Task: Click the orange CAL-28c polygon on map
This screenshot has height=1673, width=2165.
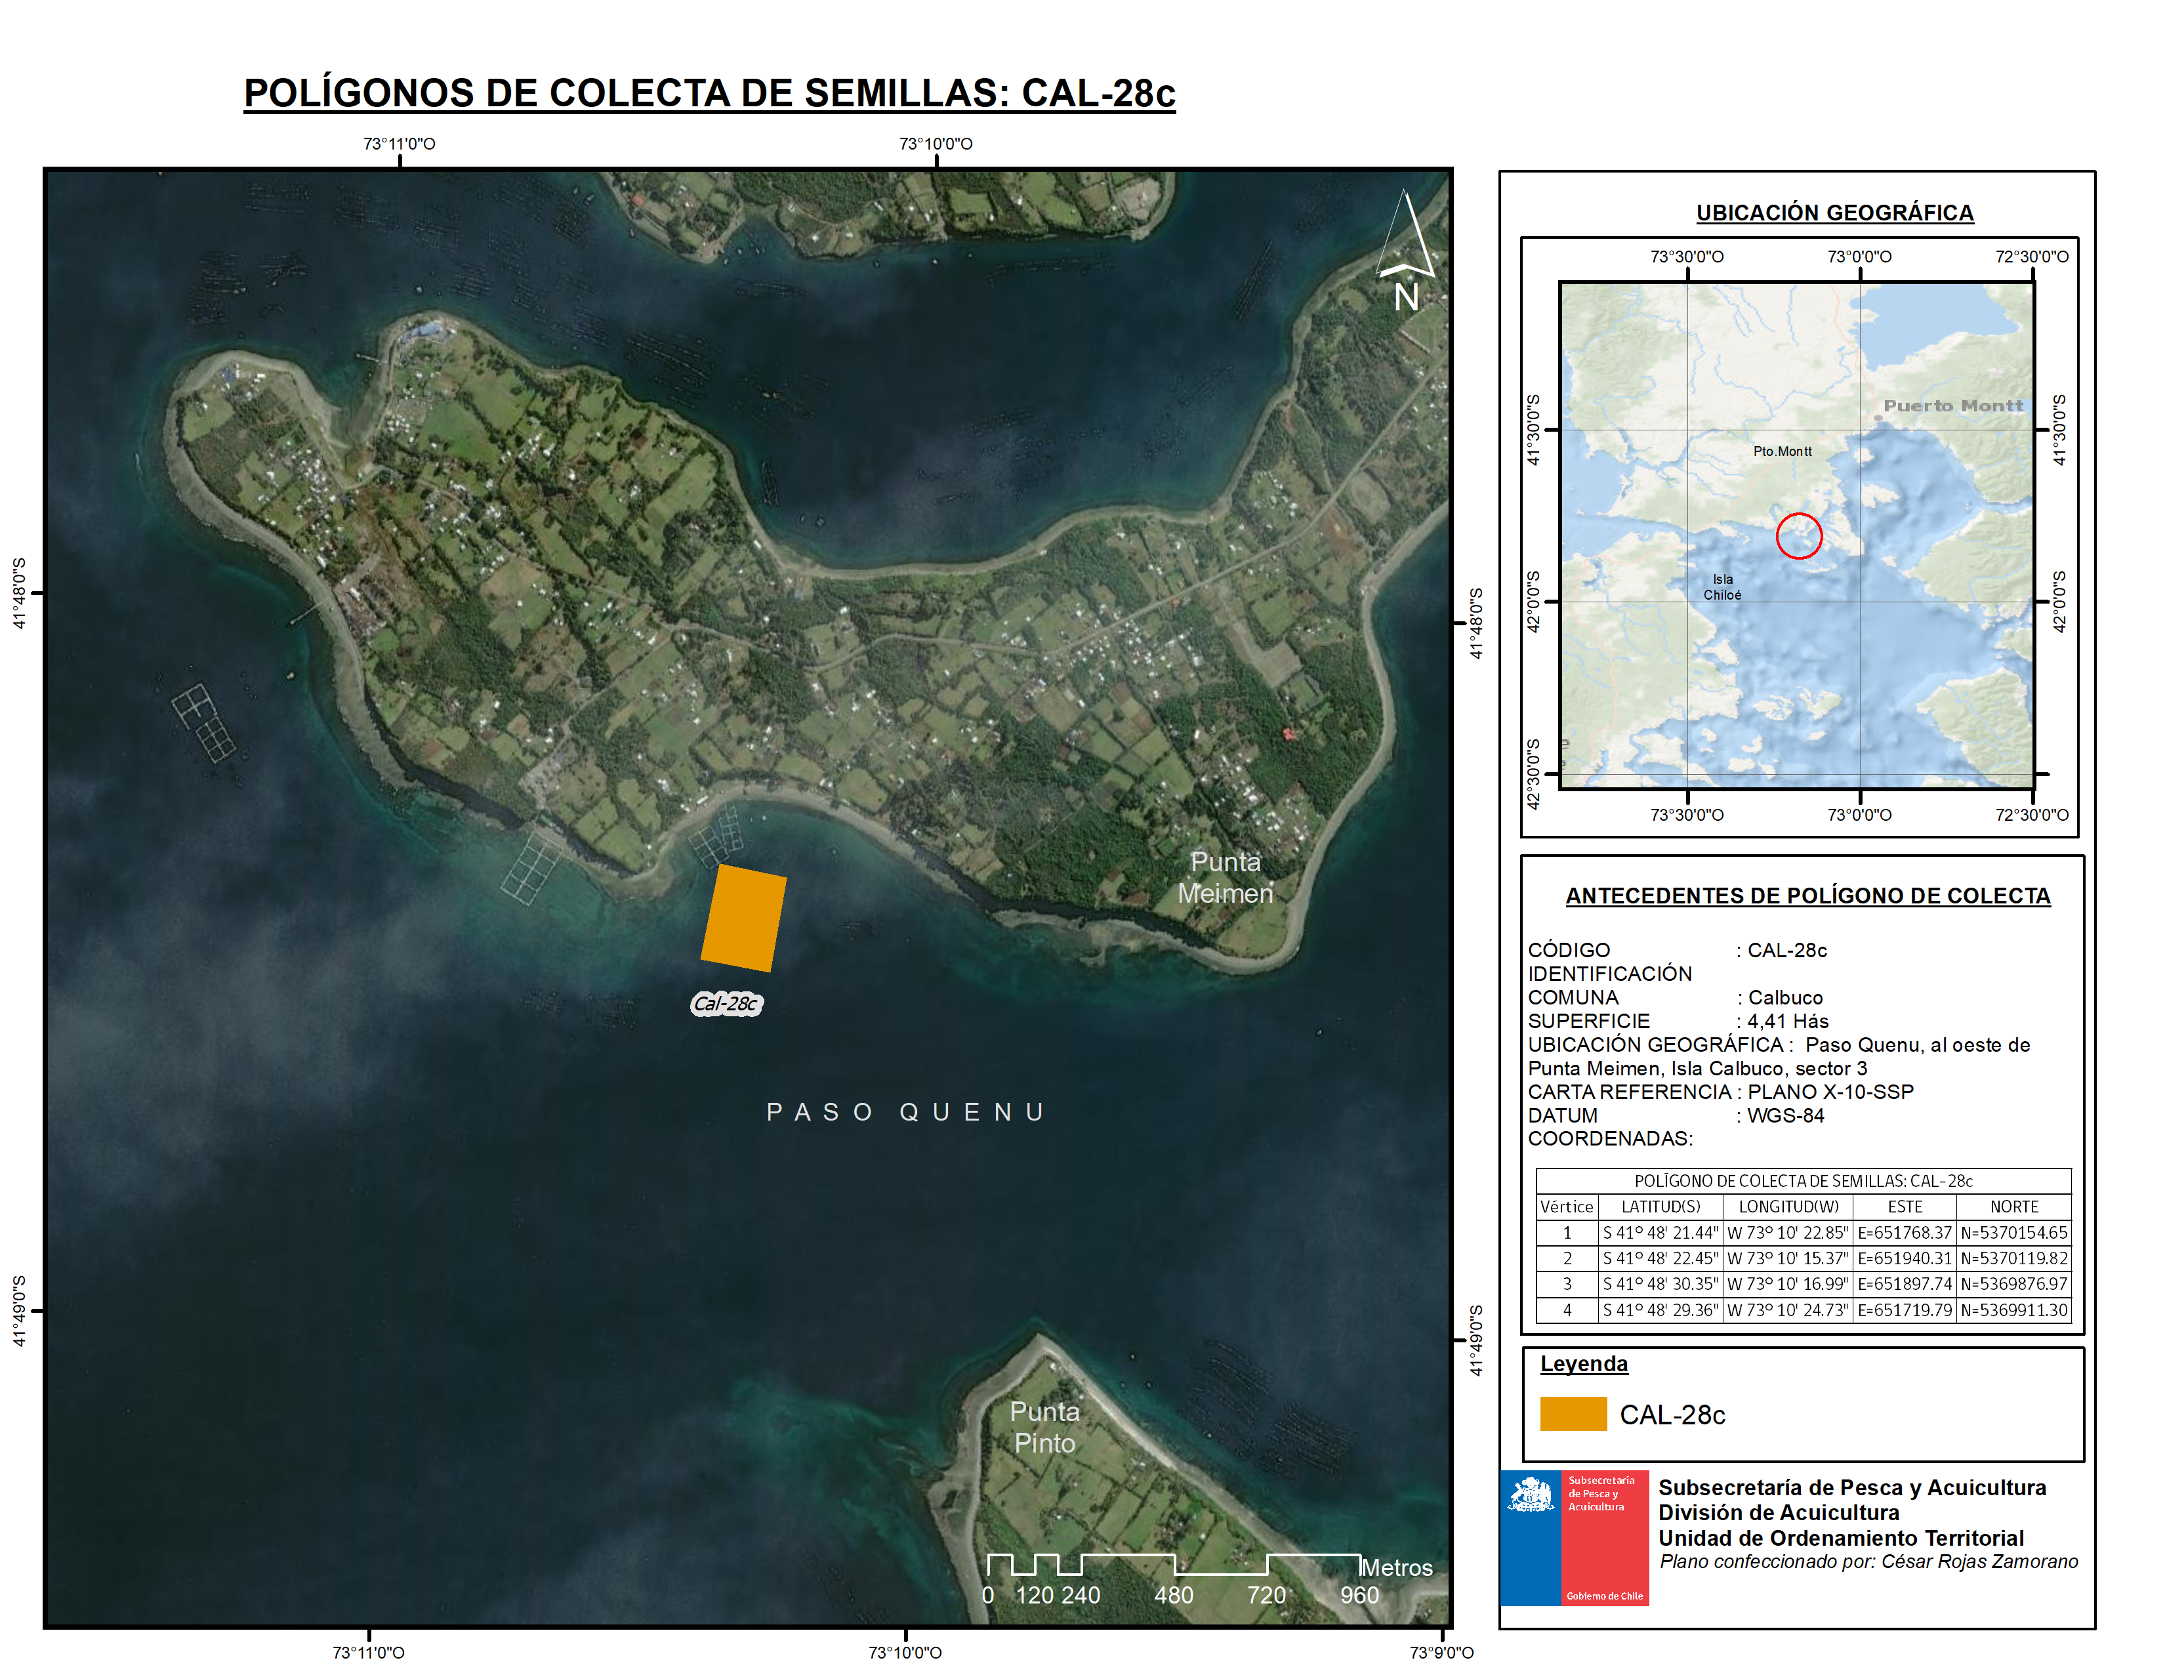Action: tap(743, 918)
